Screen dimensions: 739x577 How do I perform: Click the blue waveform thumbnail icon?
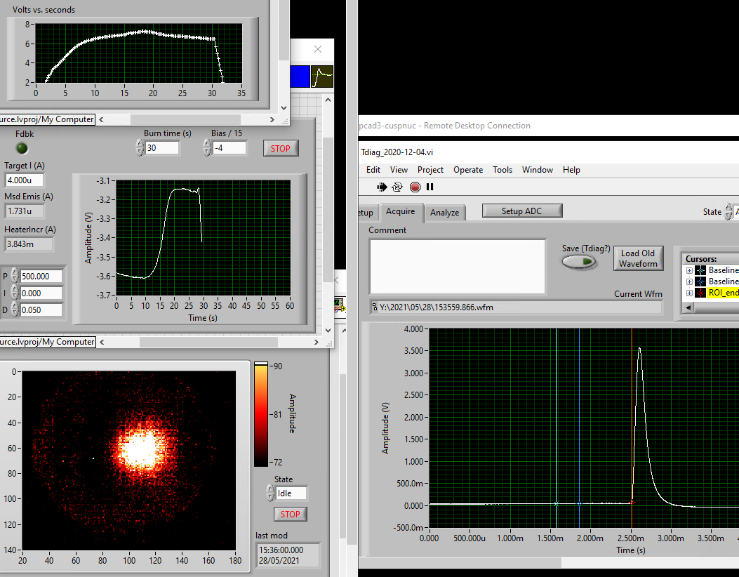tap(300, 76)
